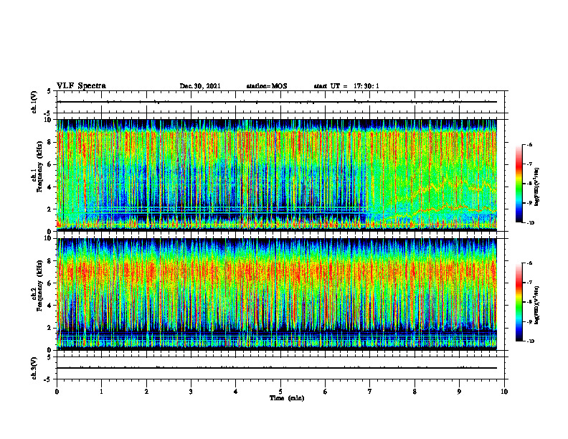Click time-axis tick label "10"
This screenshot has width=568, height=439.
pyautogui.click(x=504, y=392)
